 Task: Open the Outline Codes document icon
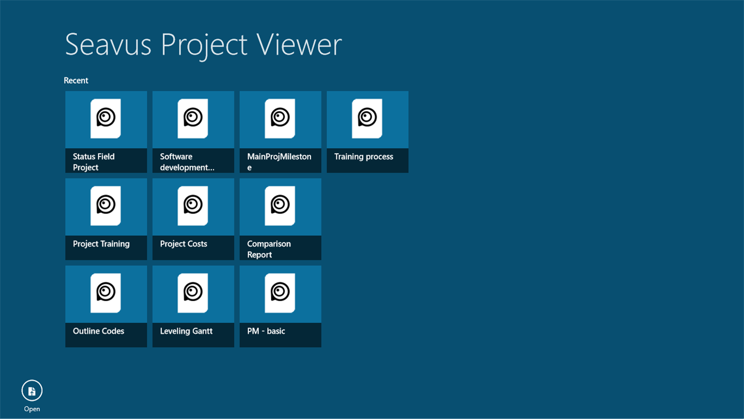[x=106, y=293]
